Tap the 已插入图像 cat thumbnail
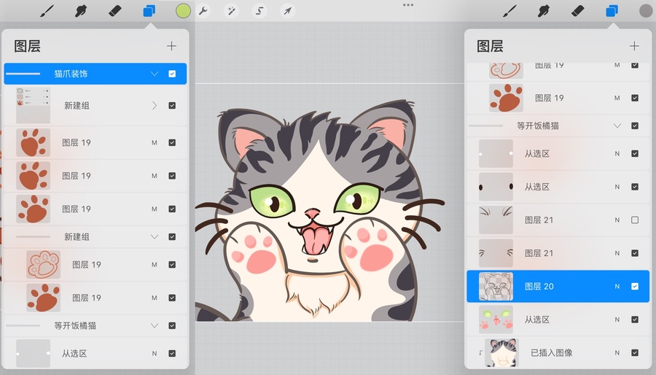 (501, 353)
